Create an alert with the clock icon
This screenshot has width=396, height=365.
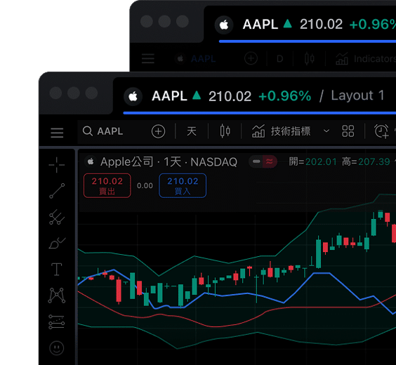(381, 131)
